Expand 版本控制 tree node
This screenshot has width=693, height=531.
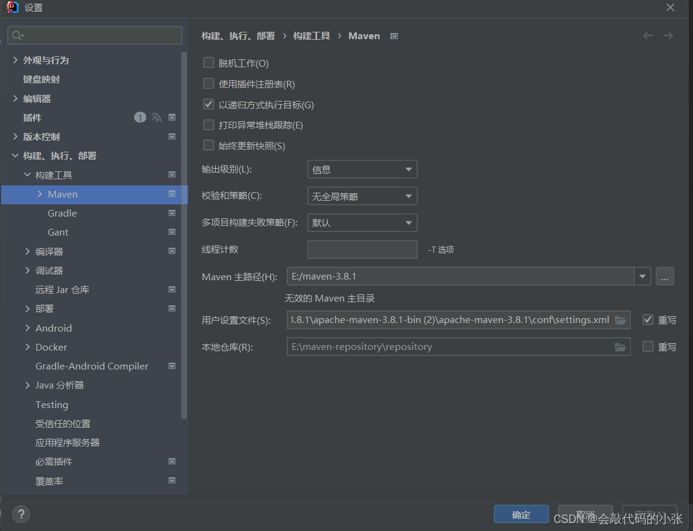point(15,136)
